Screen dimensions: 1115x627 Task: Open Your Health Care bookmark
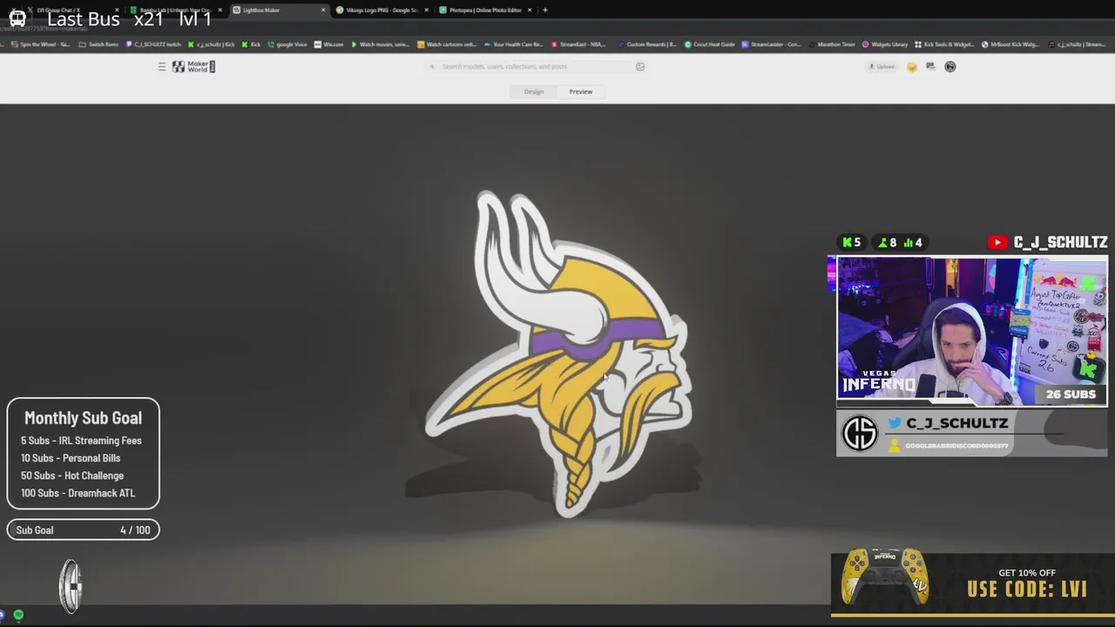tap(514, 44)
